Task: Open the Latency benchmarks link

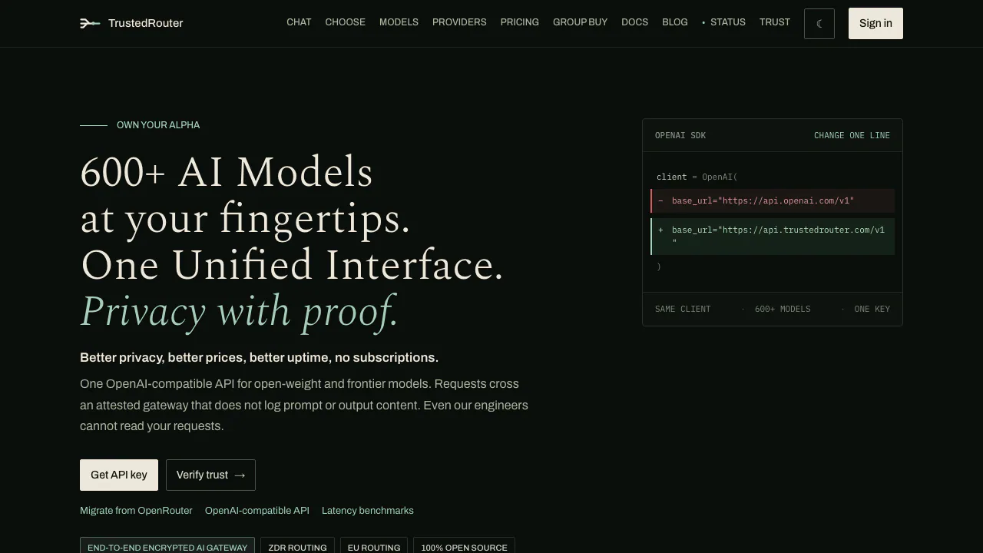Action: click(x=368, y=511)
